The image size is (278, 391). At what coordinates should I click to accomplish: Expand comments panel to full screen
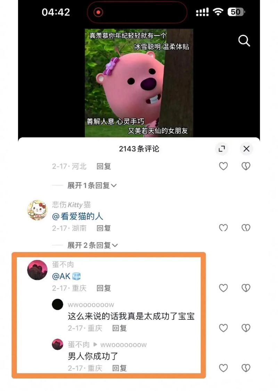pyautogui.click(x=222, y=149)
